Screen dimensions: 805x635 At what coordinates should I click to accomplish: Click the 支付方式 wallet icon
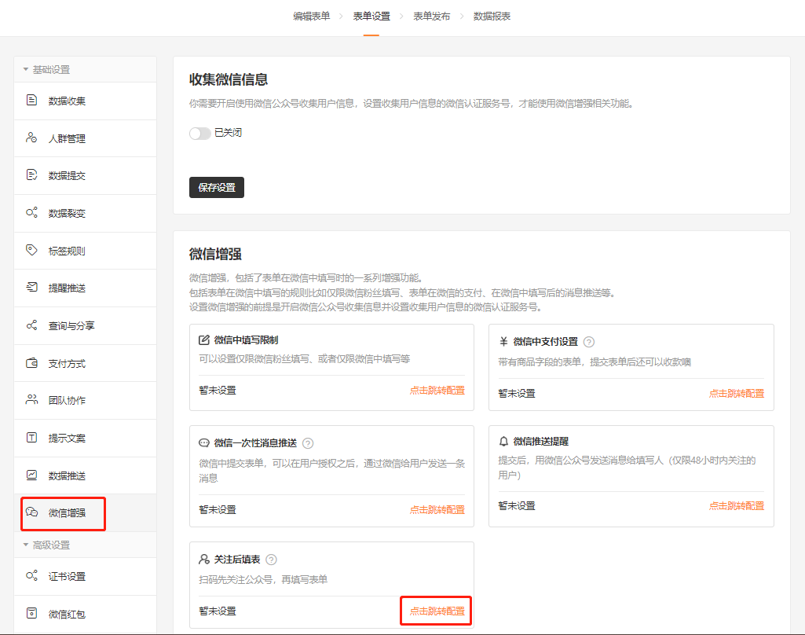[x=32, y=363]
